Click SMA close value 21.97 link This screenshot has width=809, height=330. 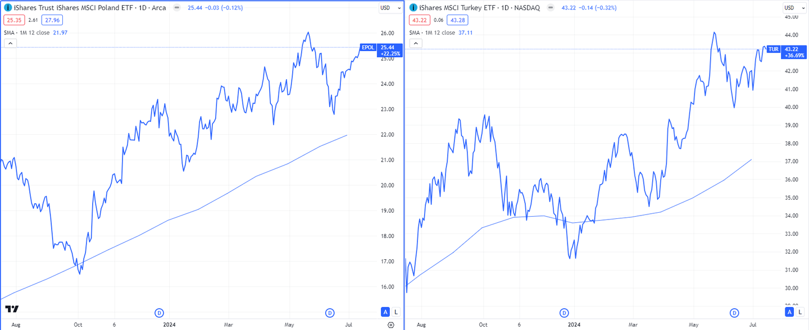tap(58, 33)
